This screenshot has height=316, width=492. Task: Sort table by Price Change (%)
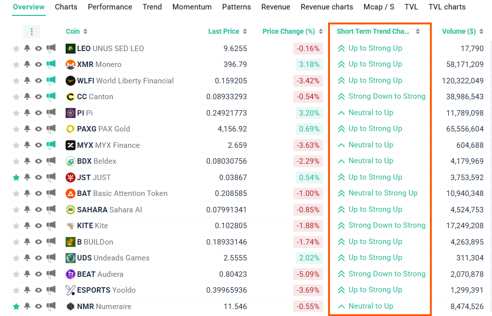(x=289, y=31)
